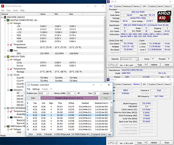This screenshot has width=174, height=145.
Task: Open the Tools menu in HWMonitor
Action: pyautogui.click(x=15, y=10)
